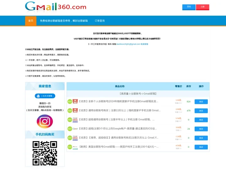Viewport: 226px width, 169px height.
Task: Click the 商品名称 column header
Action: tap(120, 86)
